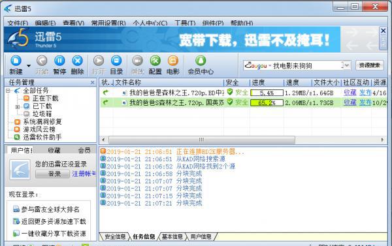Sort by 文件大小 column header
Image resolution: width=392 pixels, height=246 pixels.
coord(327,82)
